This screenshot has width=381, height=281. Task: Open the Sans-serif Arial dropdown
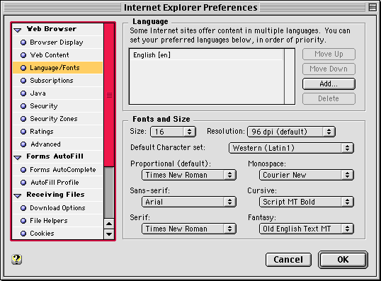189,202
